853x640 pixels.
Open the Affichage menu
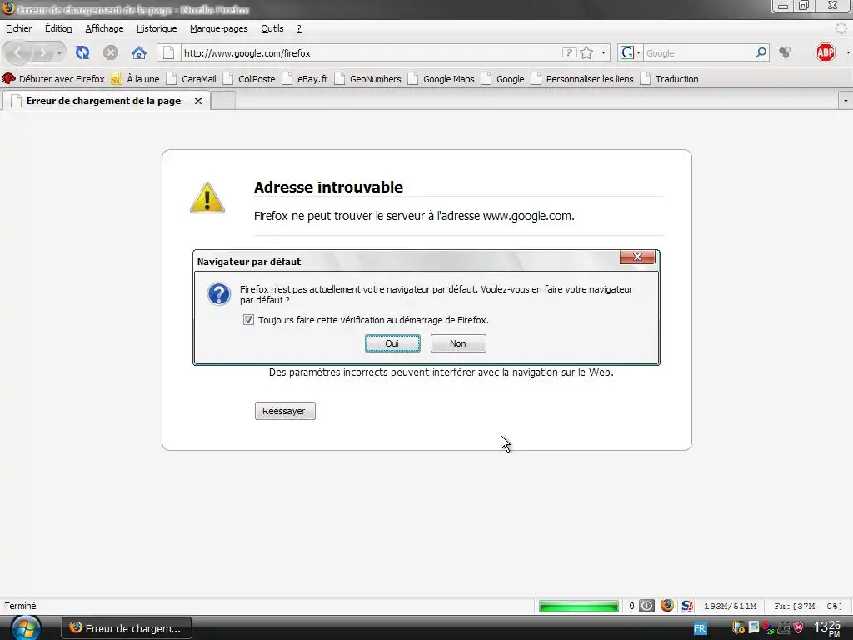click(104, 28)
